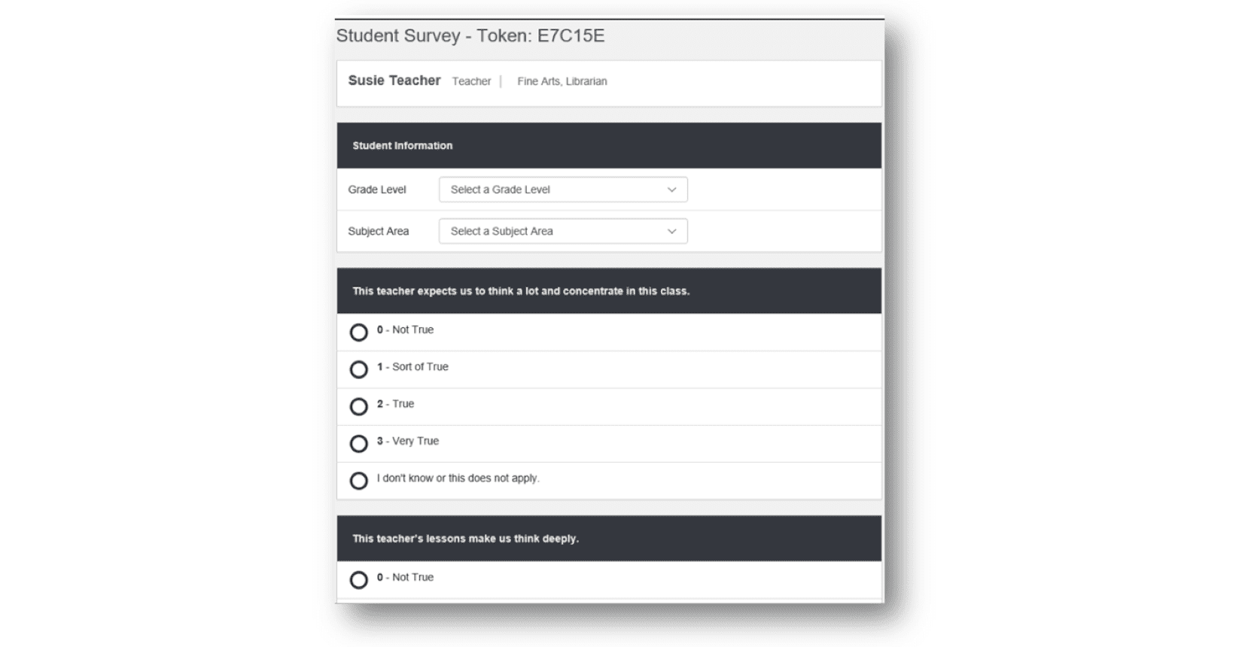Click the Student Information section header
The image size is (1248, 647).
click(x=403, y=146)
